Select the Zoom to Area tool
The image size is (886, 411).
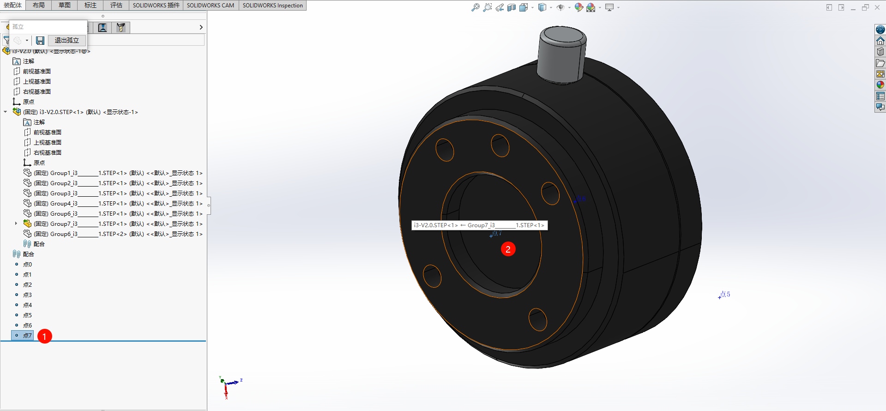pyautogui.click(x=487, y=7)
